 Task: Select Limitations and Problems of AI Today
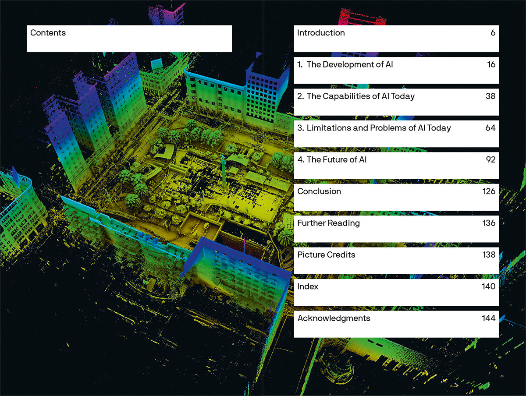pyautogui.click(x=374, y=128)
